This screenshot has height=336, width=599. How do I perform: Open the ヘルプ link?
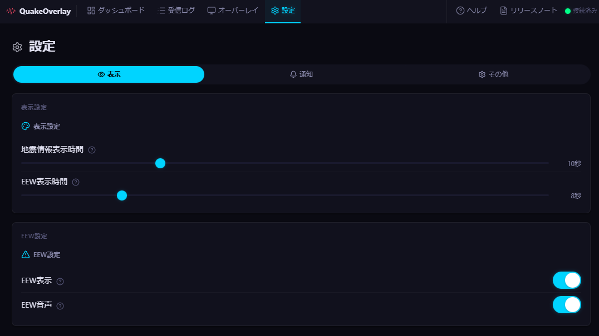(x=472, y=11)
